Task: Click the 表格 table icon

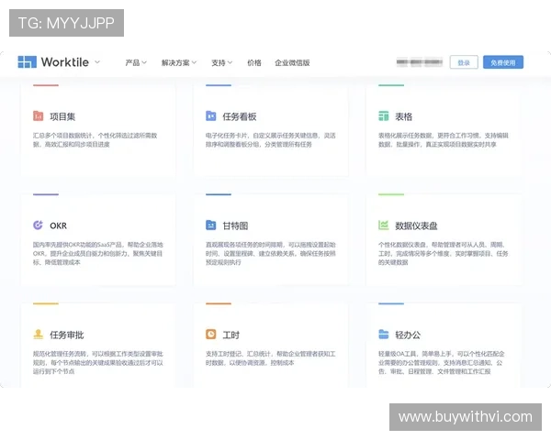Action: coord(383,115)
